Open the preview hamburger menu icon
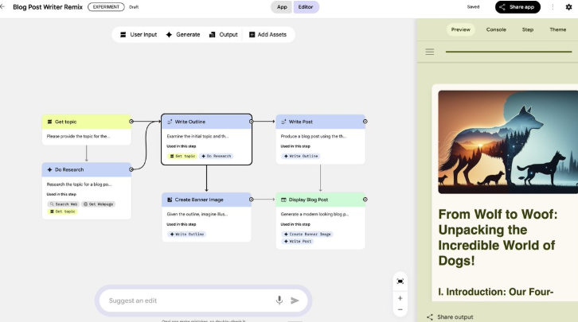Screen dimensions: 578x322 [x=430, y=52]
